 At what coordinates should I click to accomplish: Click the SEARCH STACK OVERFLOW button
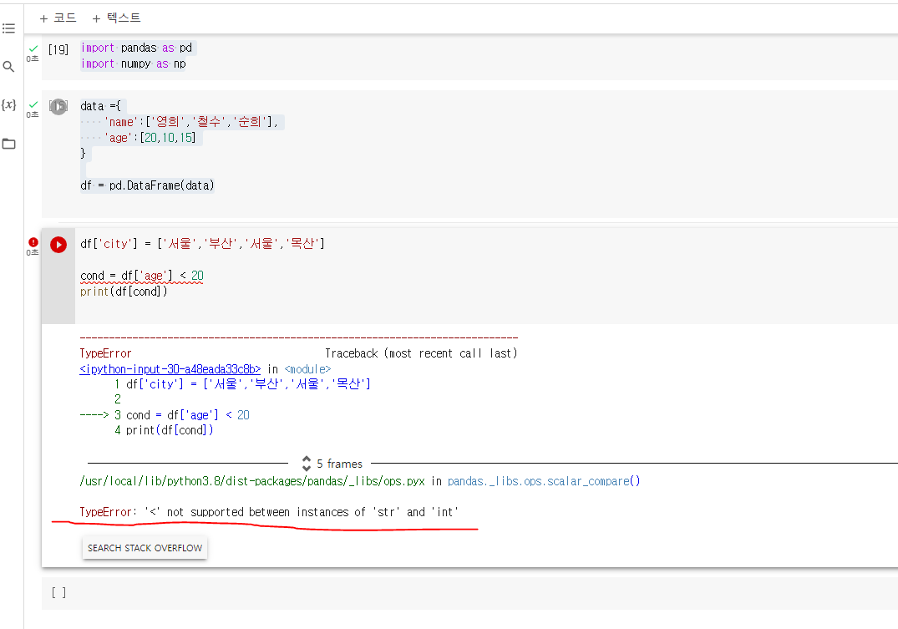(145, 548)
